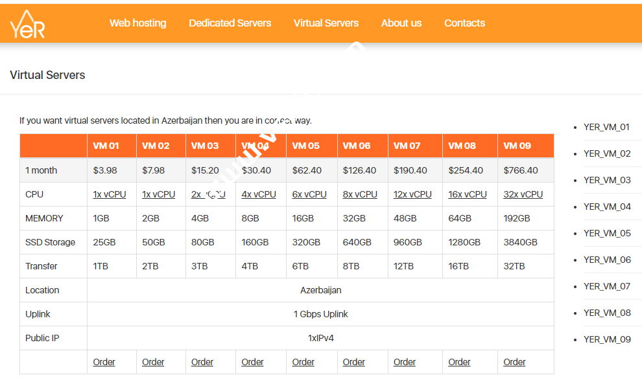Select YER_VM_09 in the sidebar
This screenshot has height=382, width=642.
tap(607, 339)
